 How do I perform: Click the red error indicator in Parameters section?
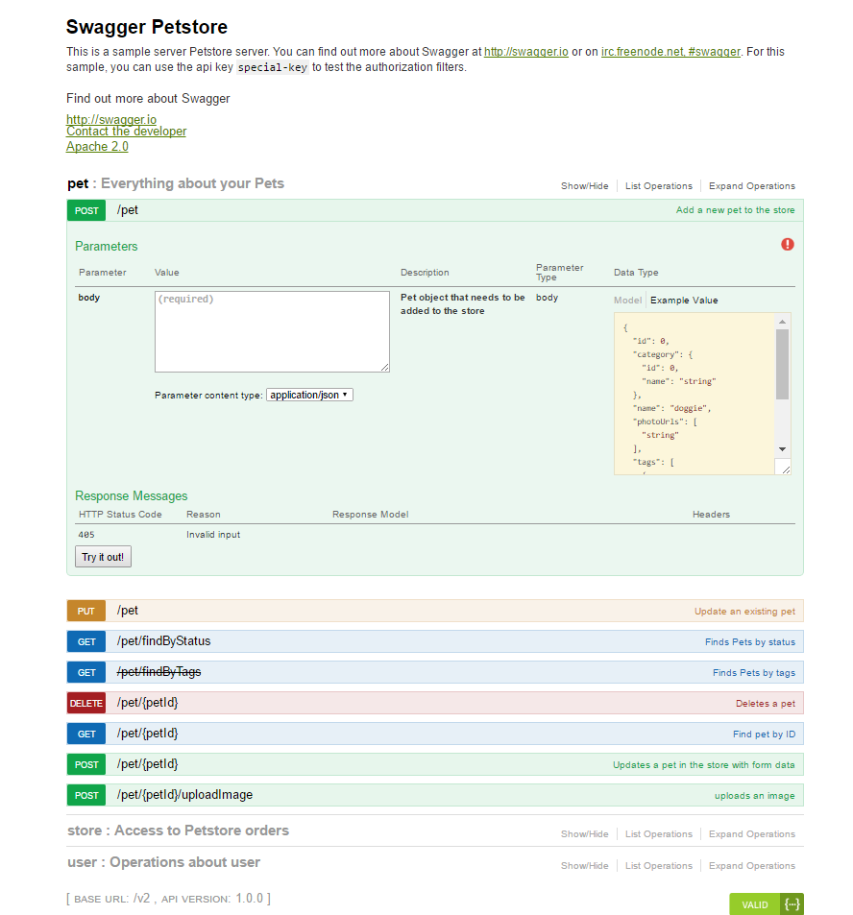tap(787, 244)
